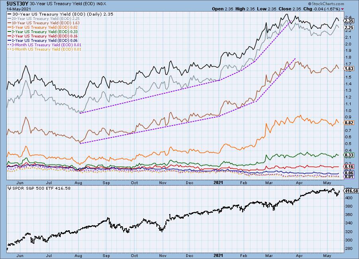The height and width of the screenshot is (259, 359).
Task: Click the 0.16 price tag on right axis
Action: pyautogui.click(x=349, y=167)
